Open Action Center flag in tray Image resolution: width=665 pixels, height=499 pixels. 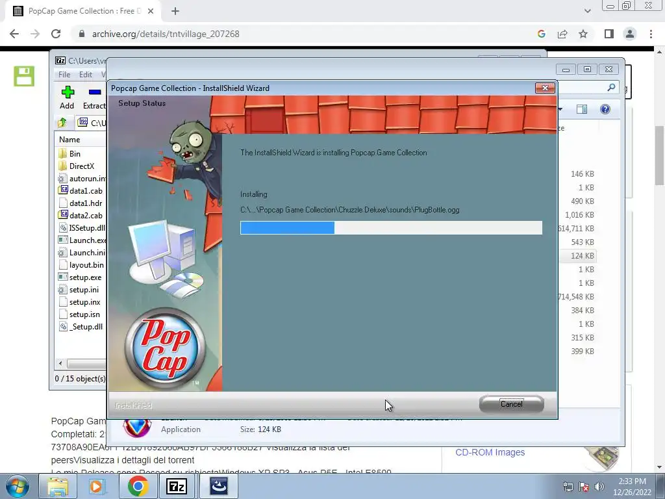click(584, 487)
